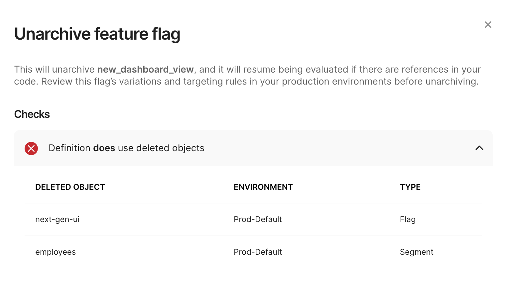Select the employees deleted object
The image size is (506, 298).
point(56,252)
